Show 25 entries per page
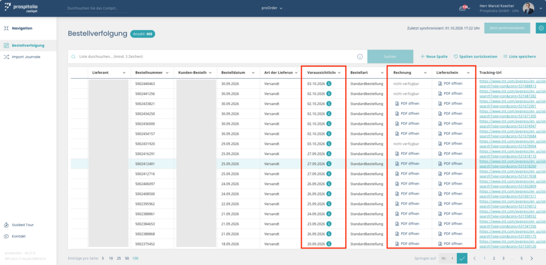 (119, 259)
